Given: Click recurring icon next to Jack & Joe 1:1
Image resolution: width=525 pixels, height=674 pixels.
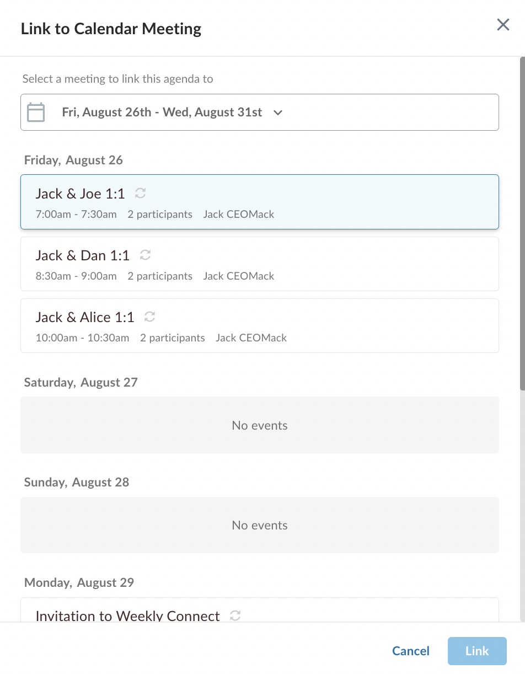Looking at the screenshot, I should click(x=141, y=193).
